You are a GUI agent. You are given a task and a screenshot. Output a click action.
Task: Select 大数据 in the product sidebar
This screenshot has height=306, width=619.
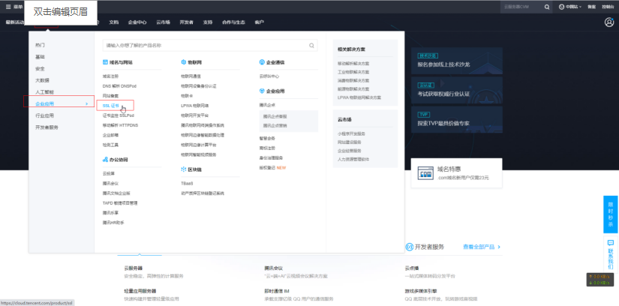pyautogui.click(x=42, y=80)
